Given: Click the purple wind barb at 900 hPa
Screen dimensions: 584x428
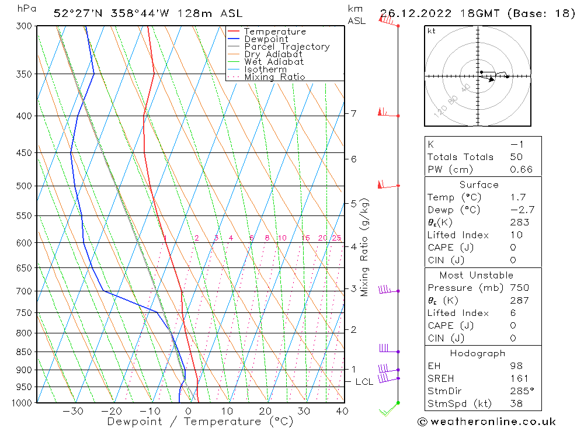Looking at the screenshot, I should pos(389,369).
